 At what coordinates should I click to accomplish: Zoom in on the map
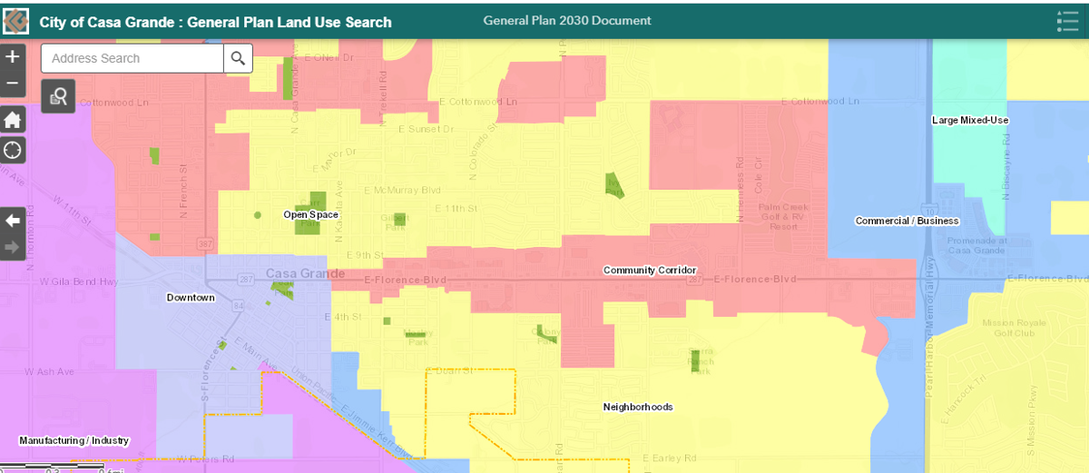pos(12,57)
